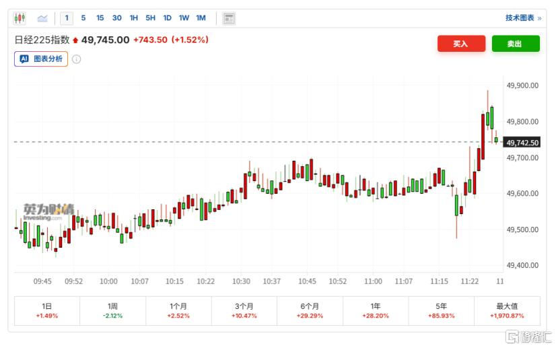Set chart interval to 1H
The width and height of the screenshot is (556, 348).
click(133, 18)
